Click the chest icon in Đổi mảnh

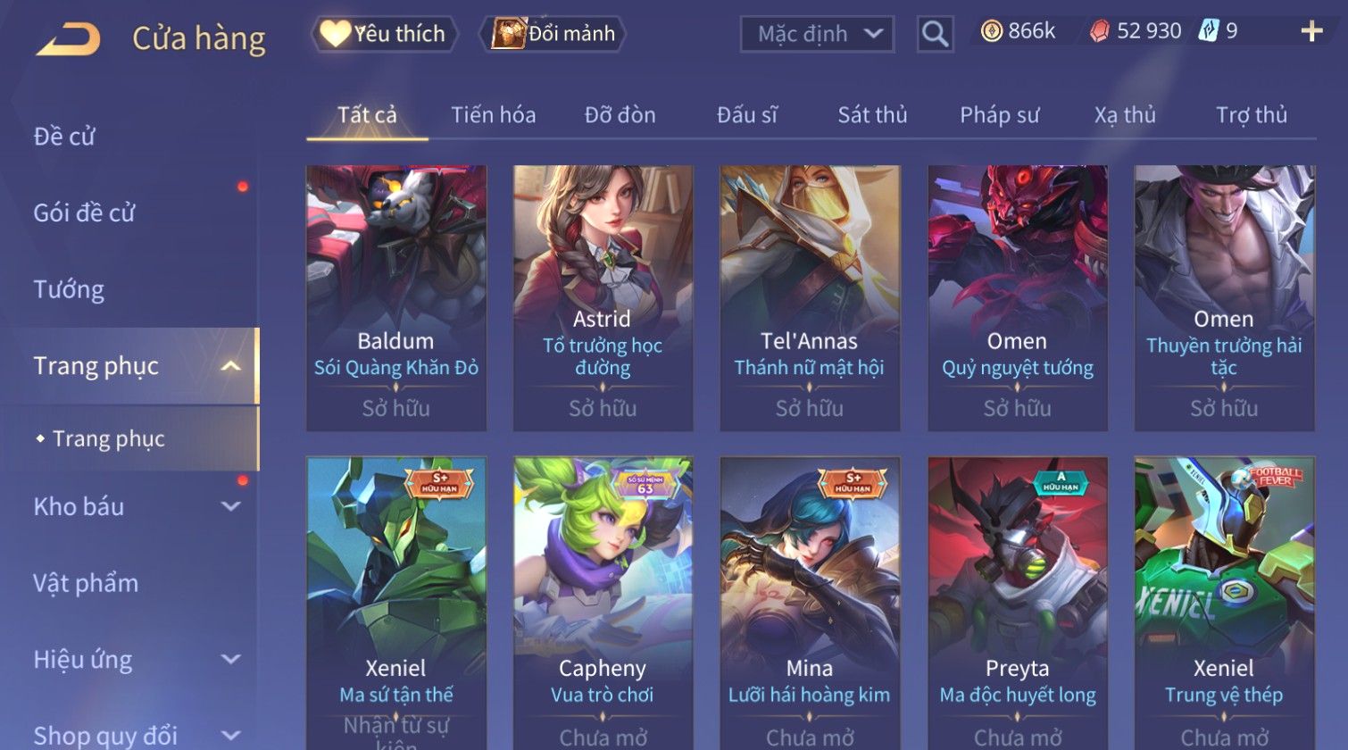(508, 34)
